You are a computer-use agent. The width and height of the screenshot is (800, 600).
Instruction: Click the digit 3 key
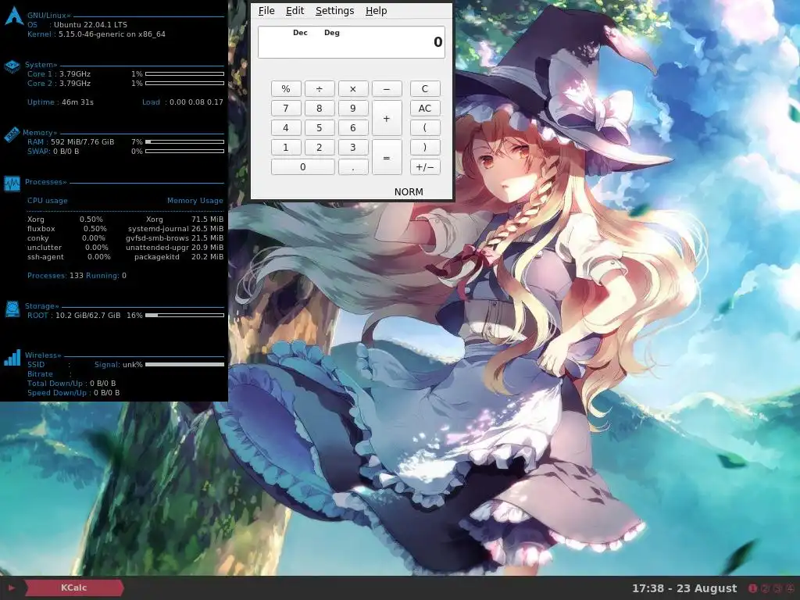point(353,147)
